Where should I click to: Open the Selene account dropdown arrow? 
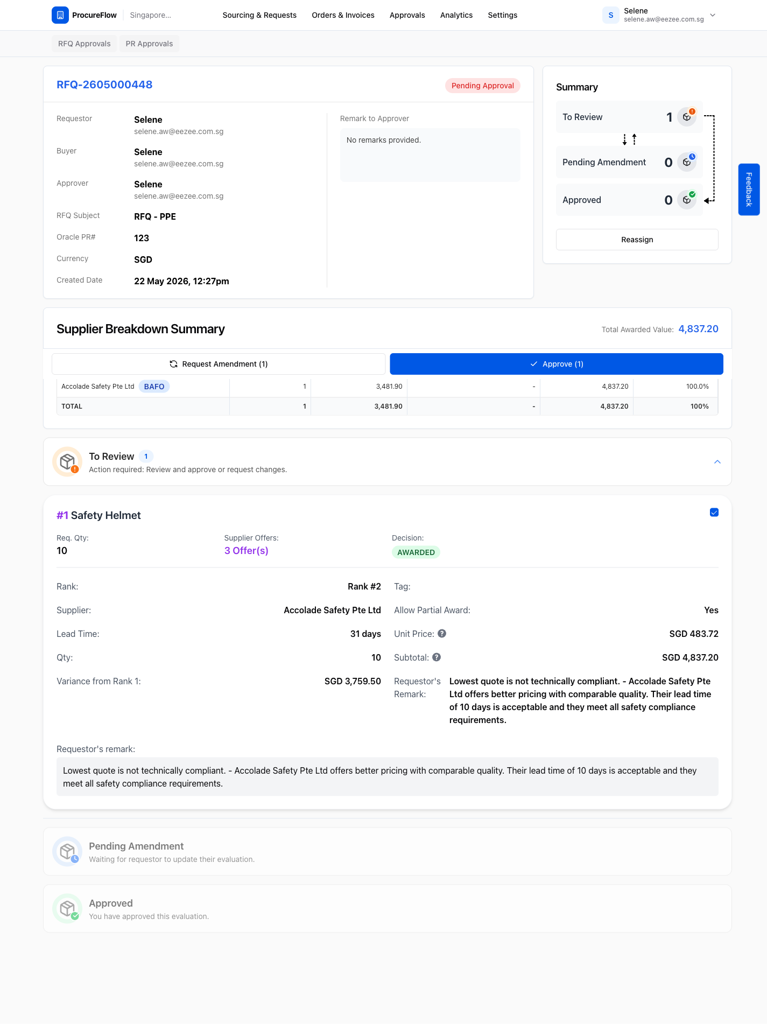[713, 15]
